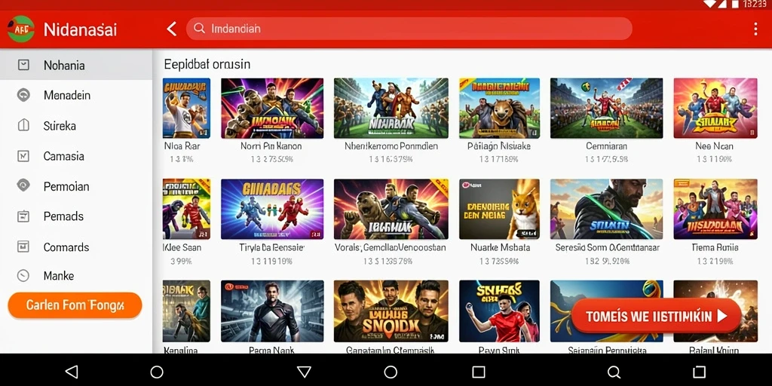Image resolution: width=772 pixels, height=386 pixels.
Task: Tap the icon next to Comards
Action: 23,247
